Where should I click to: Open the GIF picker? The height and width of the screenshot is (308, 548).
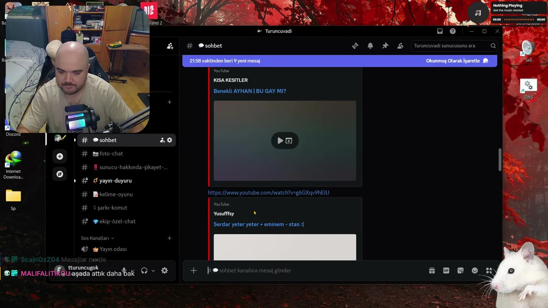446,270
